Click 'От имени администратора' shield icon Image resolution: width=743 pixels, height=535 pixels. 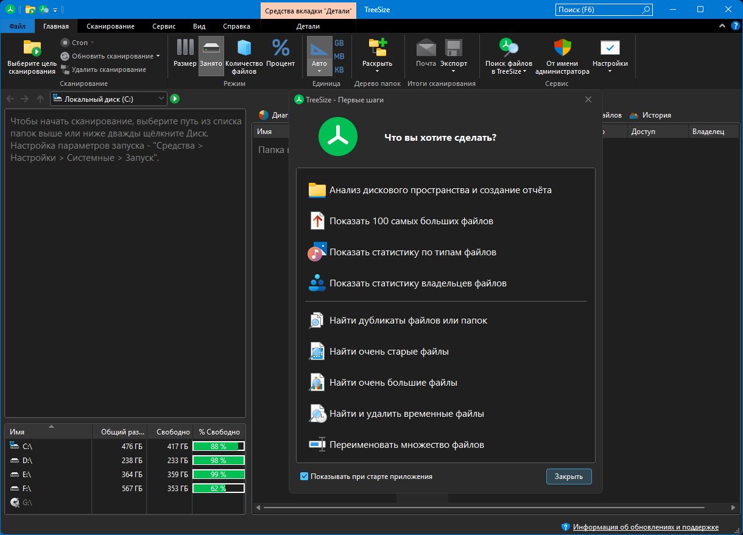click(562, 48)
